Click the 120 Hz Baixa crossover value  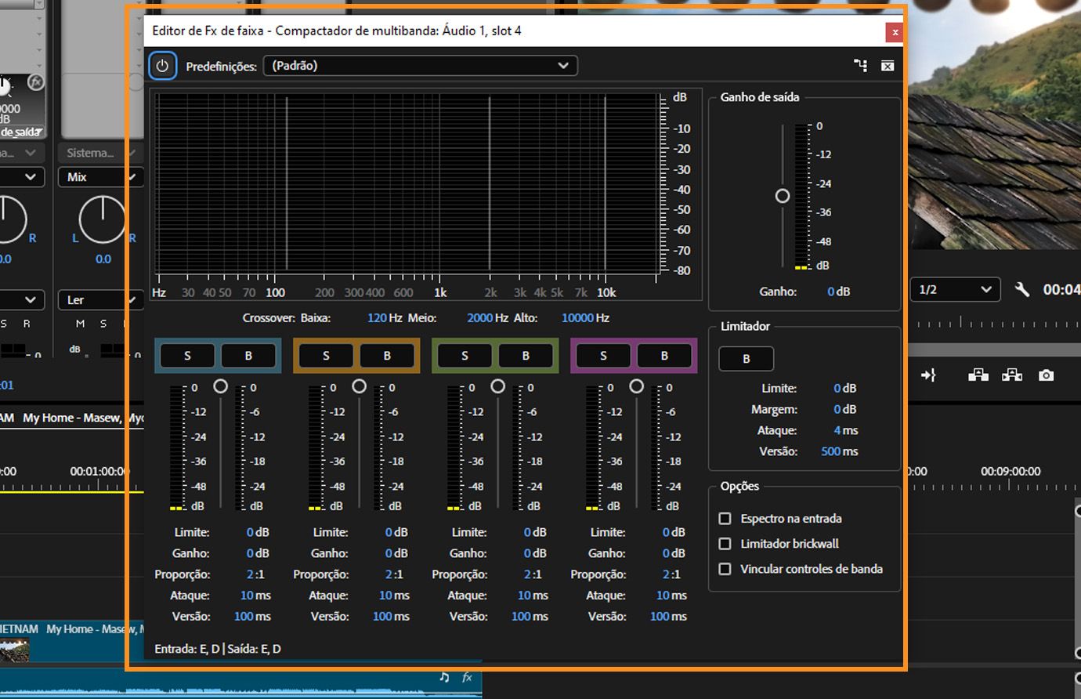377,317
